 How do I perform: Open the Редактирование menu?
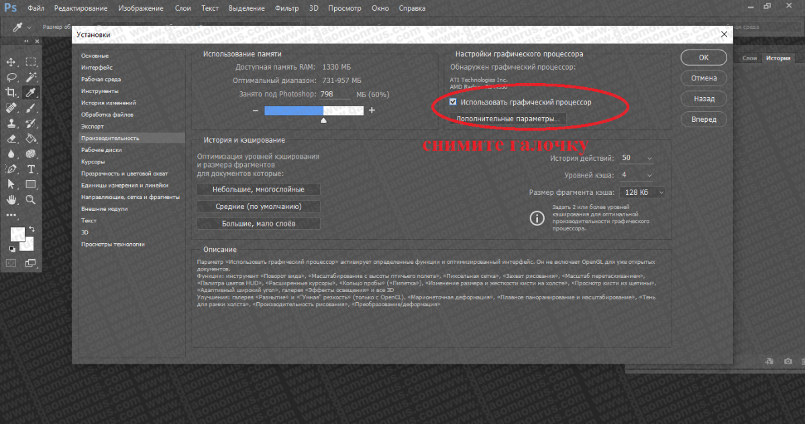[x=80, y=9]
